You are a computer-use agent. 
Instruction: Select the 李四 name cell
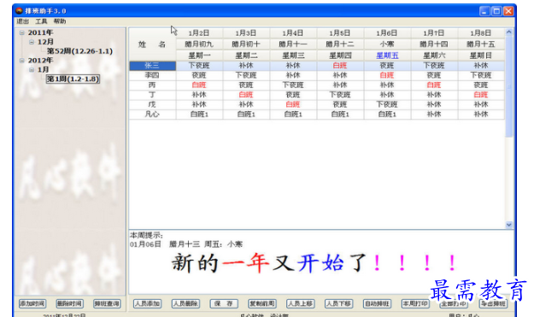coord(152,75)
